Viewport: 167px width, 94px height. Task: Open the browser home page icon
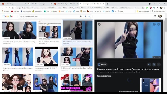point(13,8)
